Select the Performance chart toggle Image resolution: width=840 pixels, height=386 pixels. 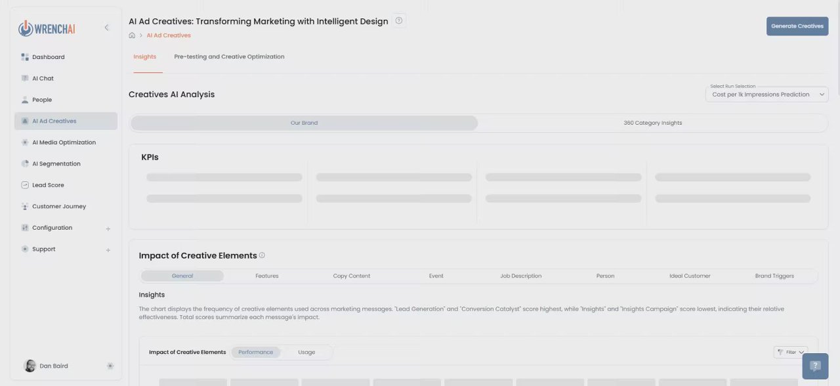(255, 353)
